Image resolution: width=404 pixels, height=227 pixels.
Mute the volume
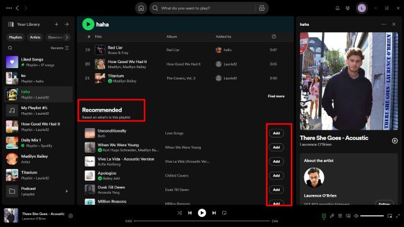[356, 216]
